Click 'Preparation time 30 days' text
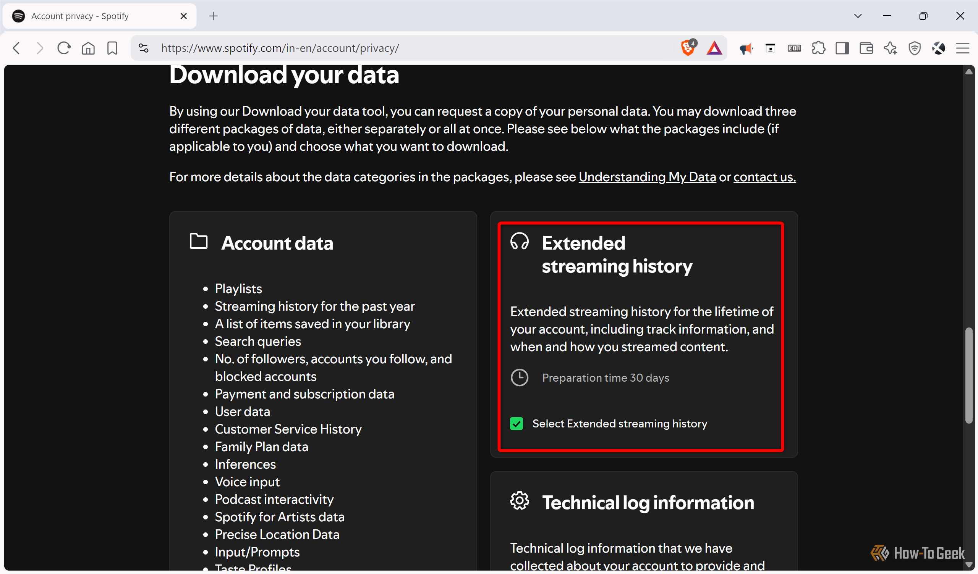The width and height of the screenshot is (978, 574). pyautogui.click(x=606, y=378)
